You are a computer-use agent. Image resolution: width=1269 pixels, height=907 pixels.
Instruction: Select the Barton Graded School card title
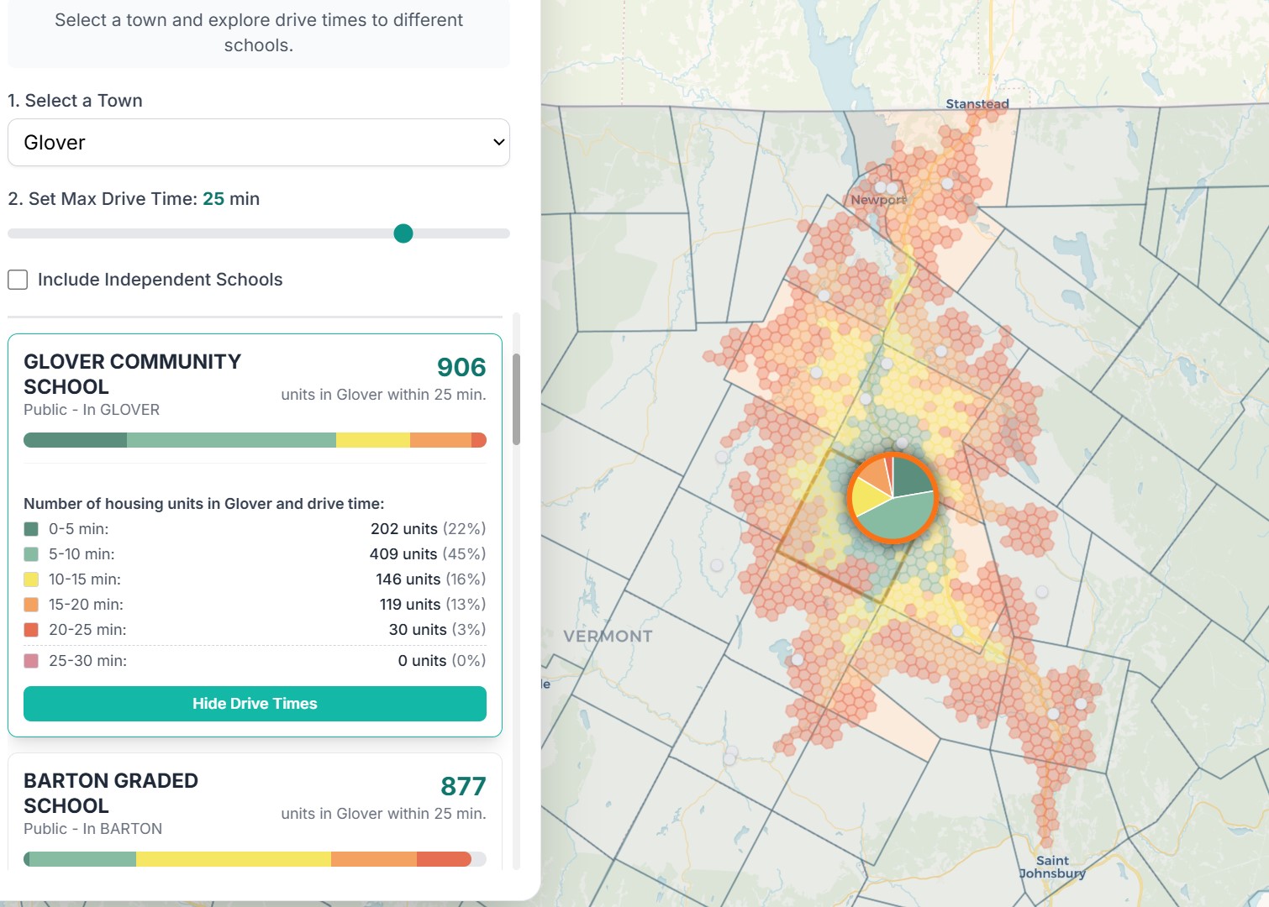(x=110, y=793)
